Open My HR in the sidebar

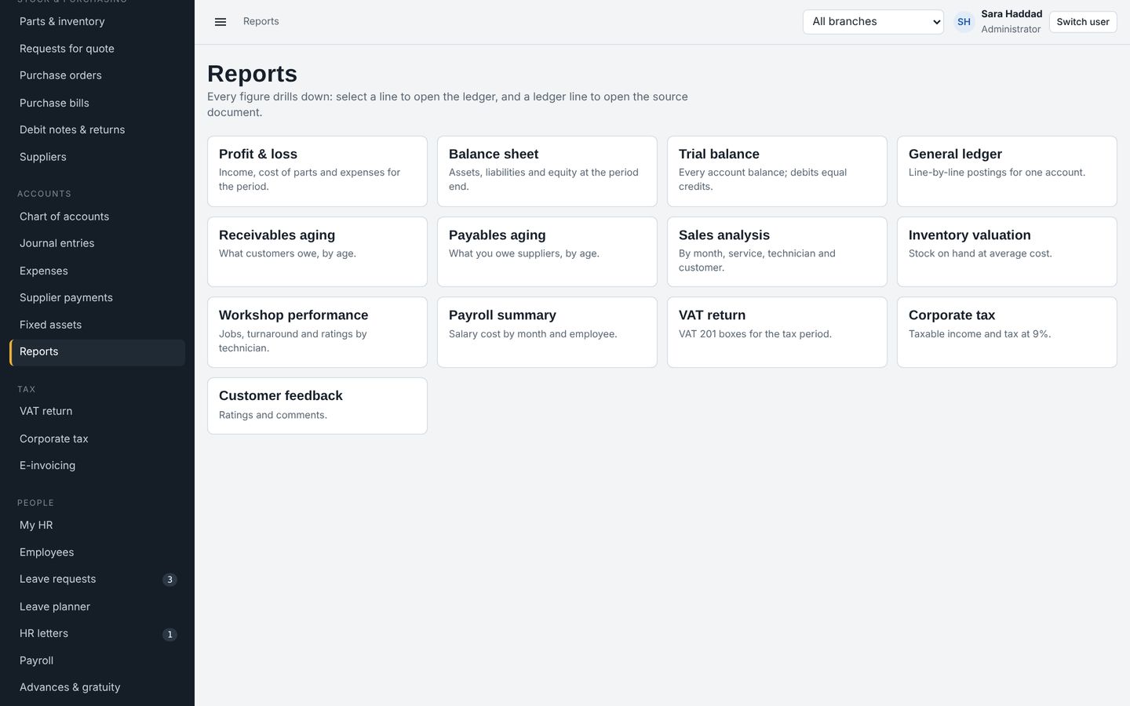(97, 526)
